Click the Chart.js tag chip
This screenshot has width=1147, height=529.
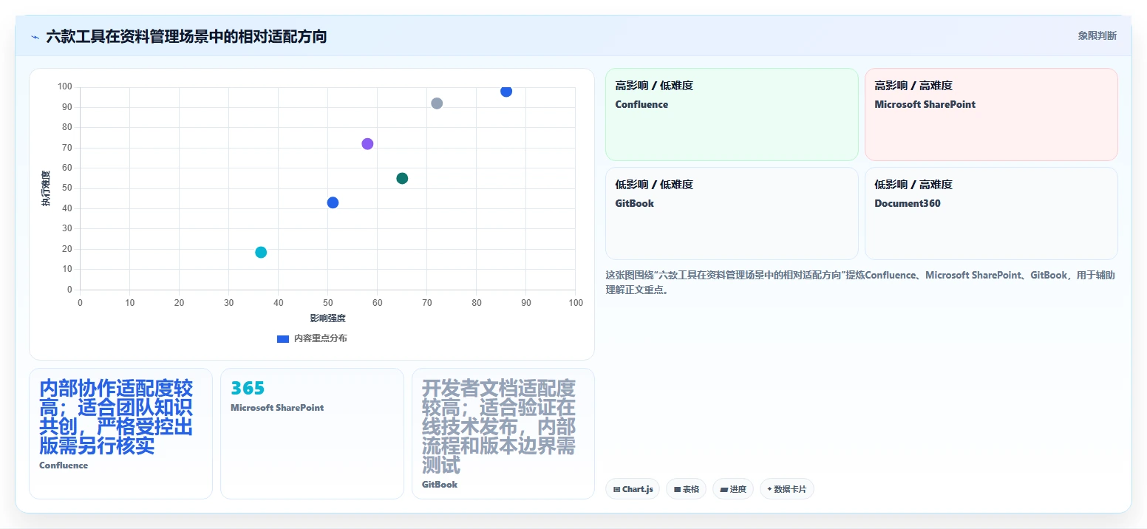[x=633, y=489]
